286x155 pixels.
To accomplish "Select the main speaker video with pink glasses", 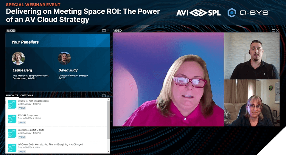I will [168, 79].
